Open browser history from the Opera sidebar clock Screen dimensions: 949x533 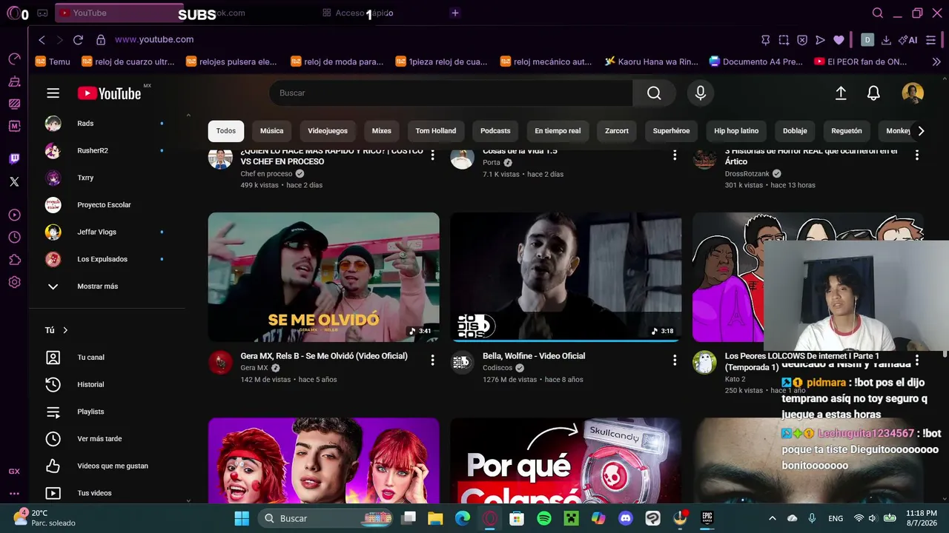(14, 238)
